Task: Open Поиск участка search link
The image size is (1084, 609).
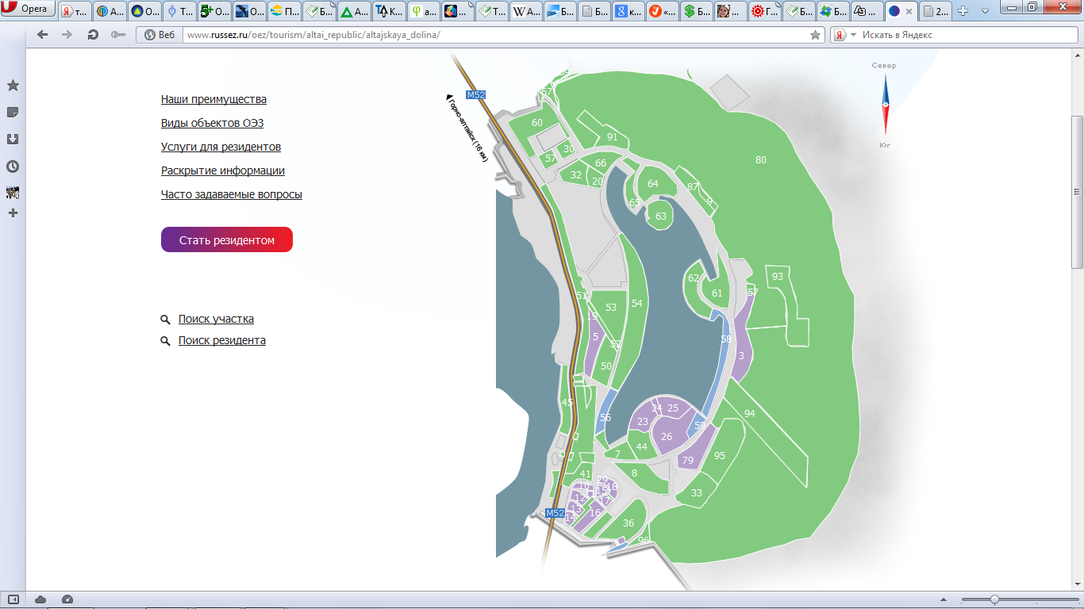Action: (216, 319)
